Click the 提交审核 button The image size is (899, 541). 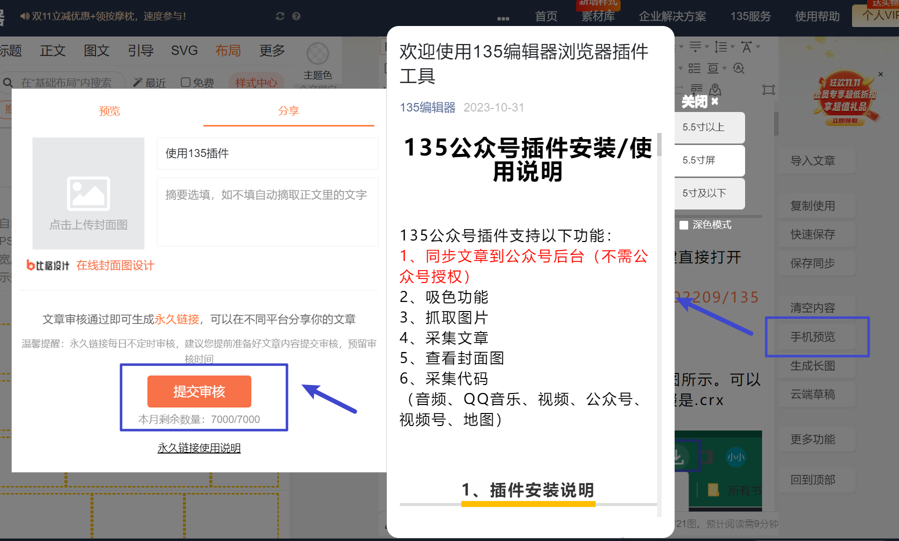(x=199, y=391)
